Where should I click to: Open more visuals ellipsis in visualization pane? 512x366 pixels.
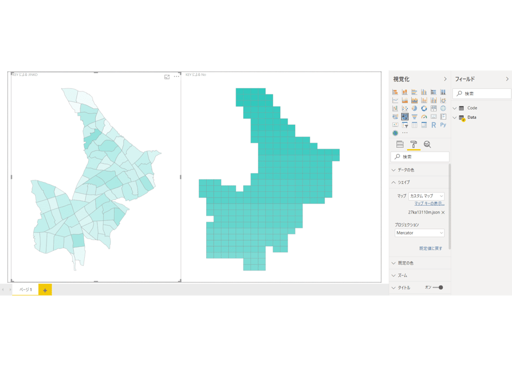click(x=405, y=133)
